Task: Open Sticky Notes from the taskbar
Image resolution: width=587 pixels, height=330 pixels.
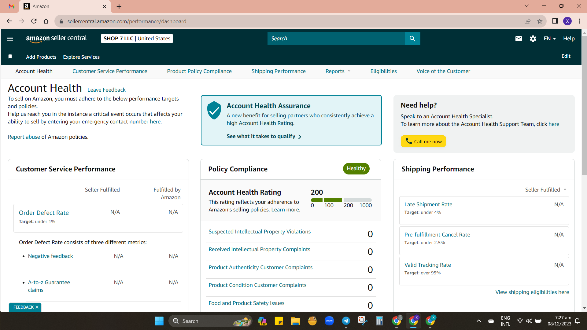Action: [279, 321]
